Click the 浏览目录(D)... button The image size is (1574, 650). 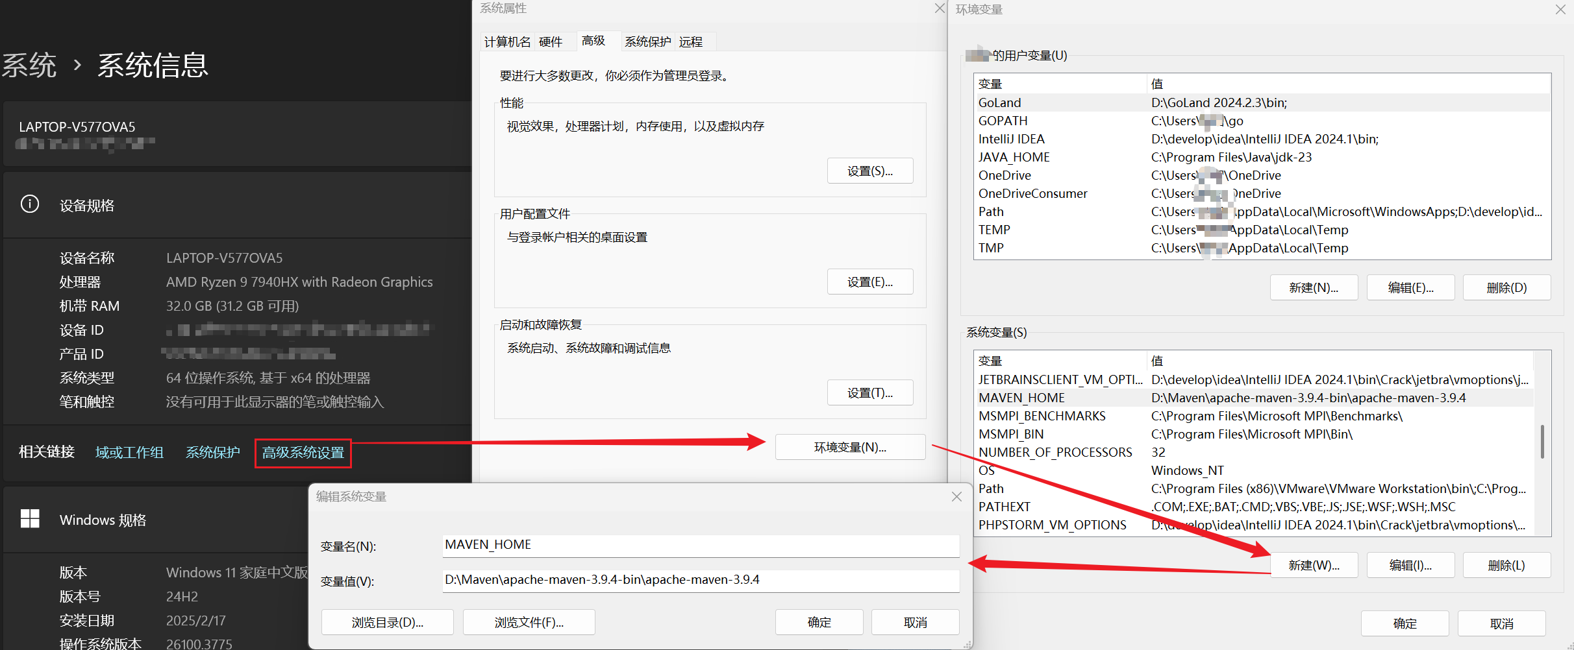tap(387, 622)
